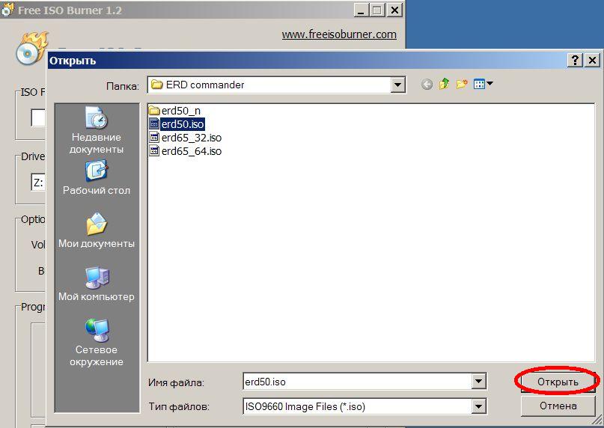Open Недавние документы in sidebar
This screenshot has width=604, height=428.
pos(96,131)
